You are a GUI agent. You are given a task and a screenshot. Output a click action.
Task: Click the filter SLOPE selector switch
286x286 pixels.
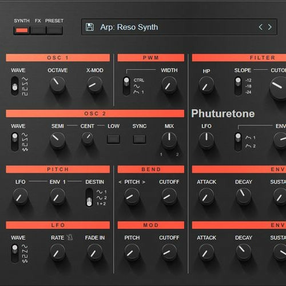pyautogui.click(x=238, y=86)
